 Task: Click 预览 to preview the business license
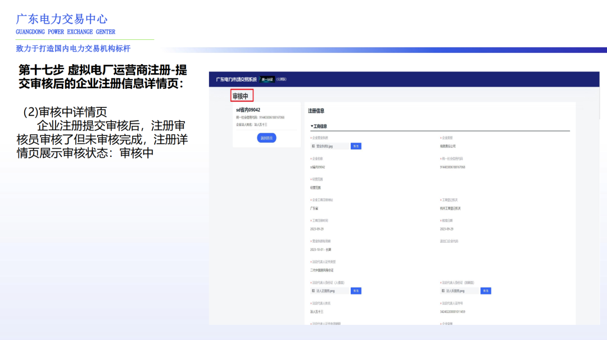tap(356, 147)
